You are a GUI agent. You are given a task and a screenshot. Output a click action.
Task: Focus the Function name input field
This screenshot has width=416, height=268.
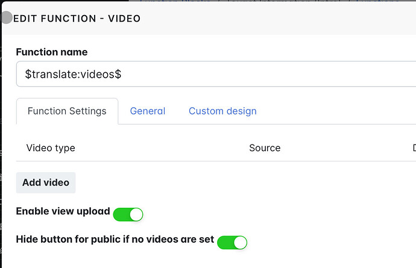241,74
